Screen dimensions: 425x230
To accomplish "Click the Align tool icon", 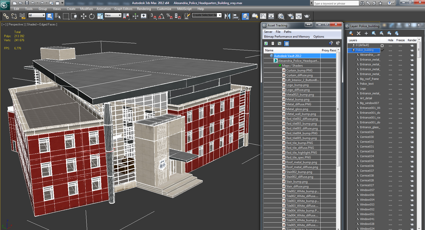I will (236, 16).
